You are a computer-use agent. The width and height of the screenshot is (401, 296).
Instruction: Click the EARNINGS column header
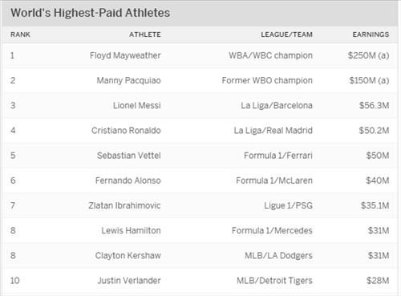[x=371, y=34]
